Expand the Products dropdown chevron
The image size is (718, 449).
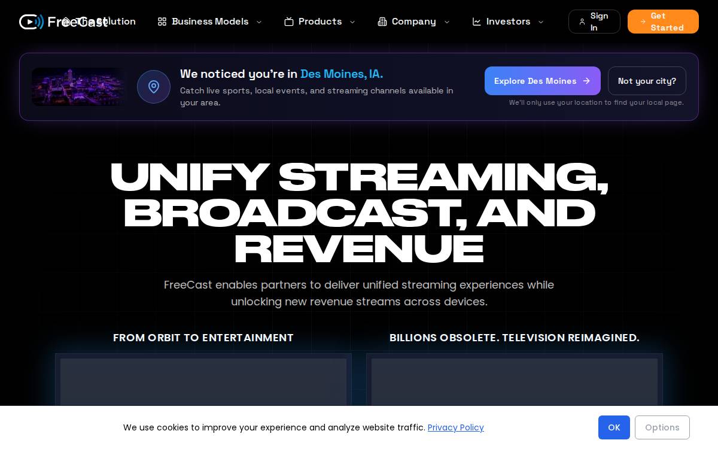(352, 22)
